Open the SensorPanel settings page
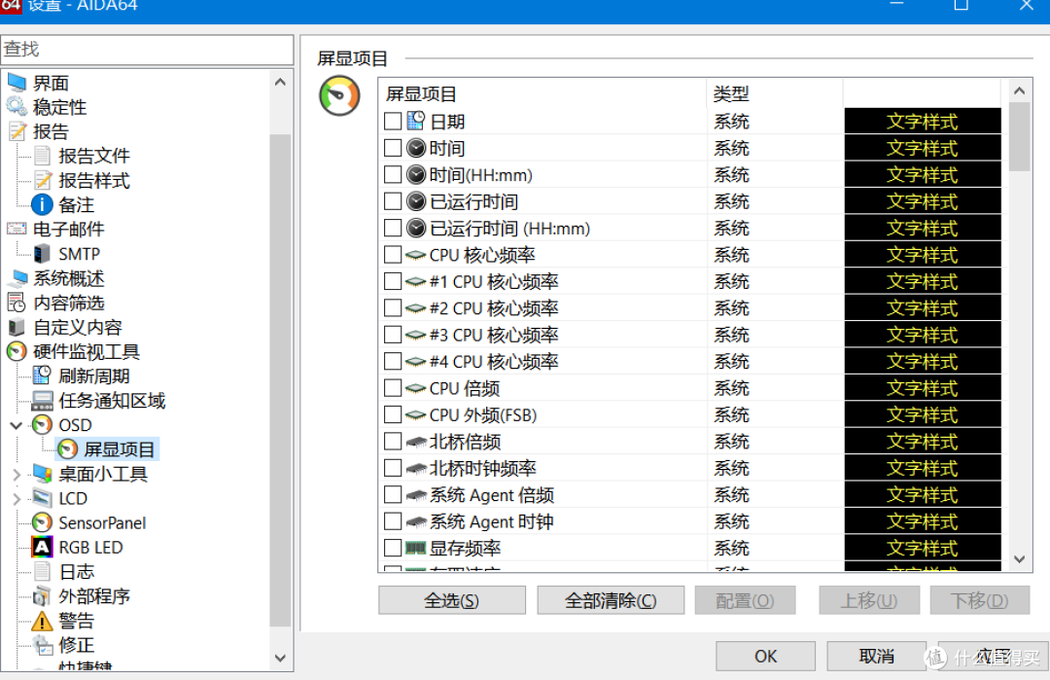This screenshot has height=680, width=1050. 102,522
